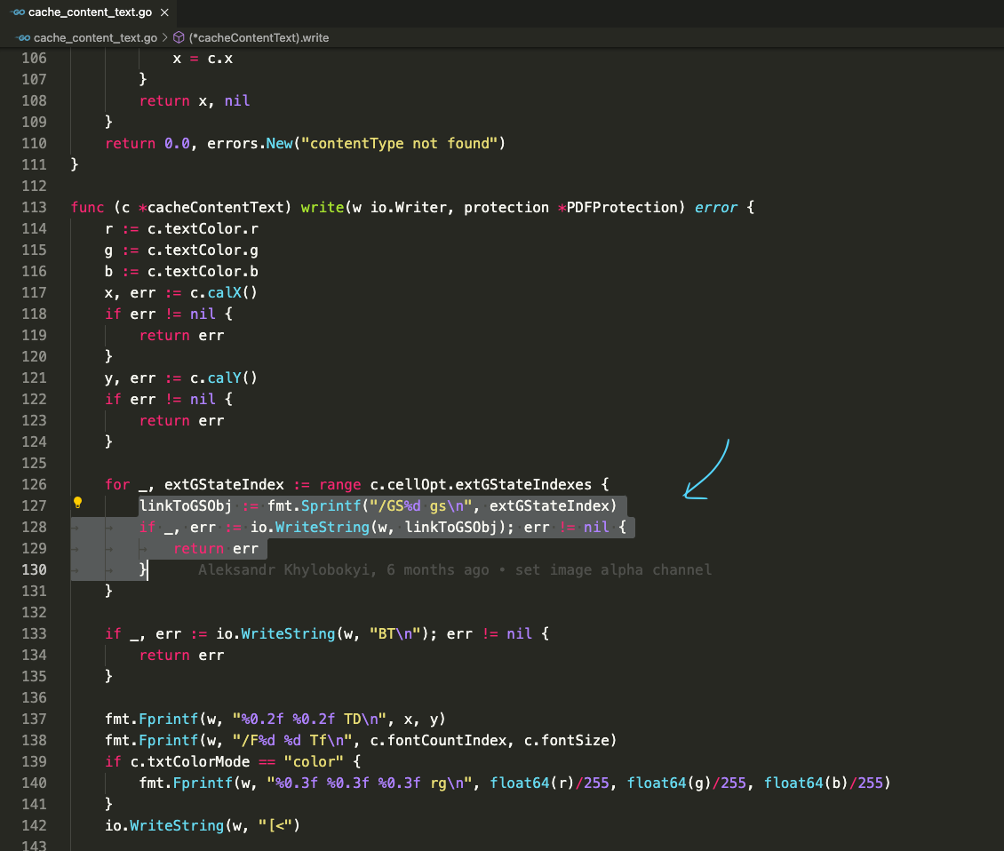Click 'c.fontSize' on line 138
This screenshot has height=851, width=1004.
[x=566, y=740]
